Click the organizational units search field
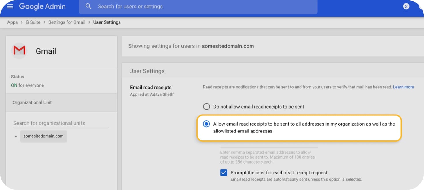Viewport: 424px width, 190px height. pos(49,123)
